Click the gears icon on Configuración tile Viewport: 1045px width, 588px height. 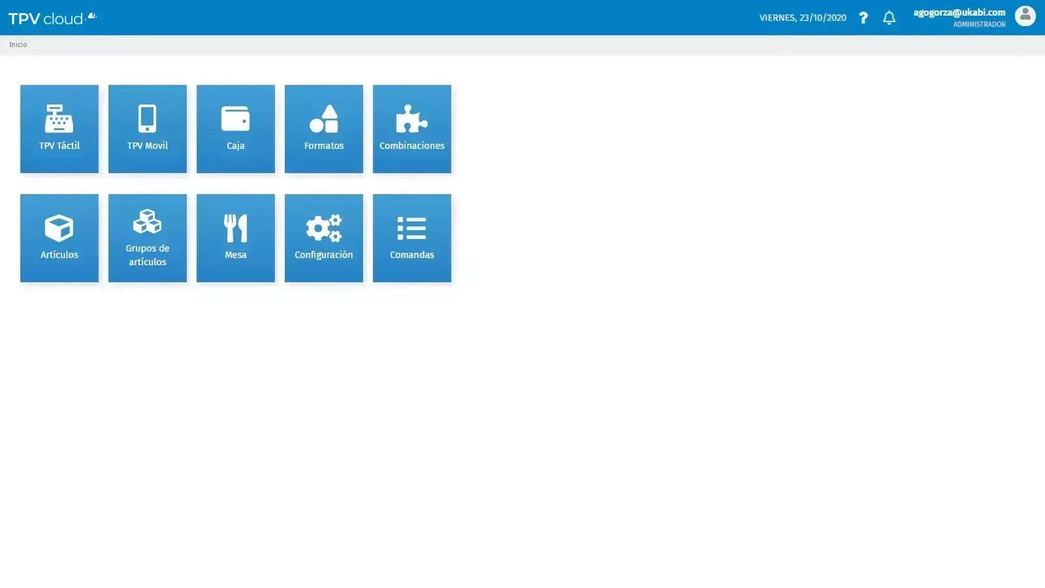pyautogui.click(x=323, y=227)
